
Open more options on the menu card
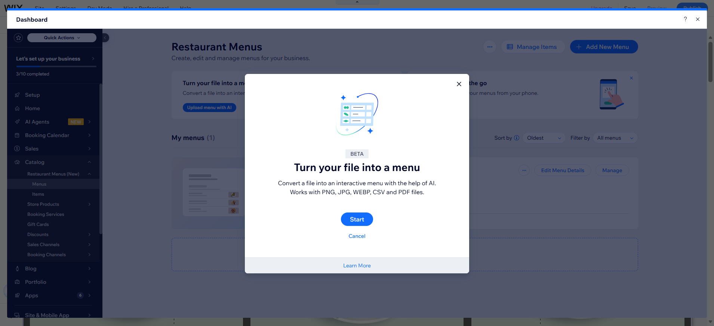click(524, 170)
